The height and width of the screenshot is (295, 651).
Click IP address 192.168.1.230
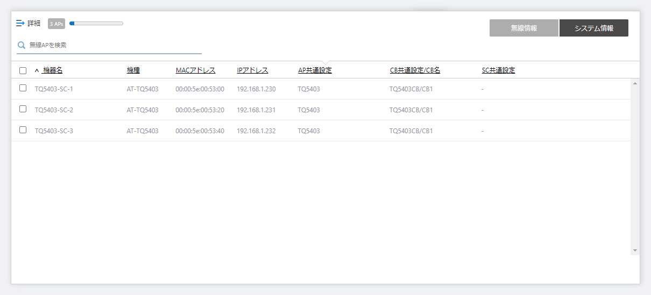(x=256, y=89)
